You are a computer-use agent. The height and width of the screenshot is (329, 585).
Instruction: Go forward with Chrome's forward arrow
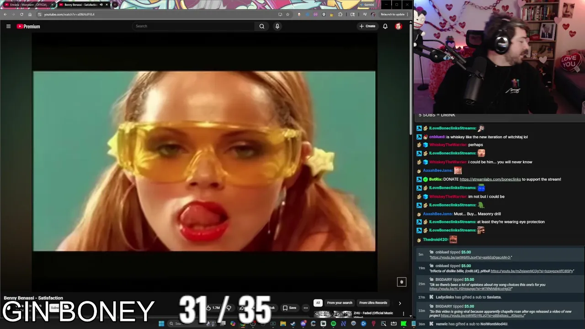[13, 14]
